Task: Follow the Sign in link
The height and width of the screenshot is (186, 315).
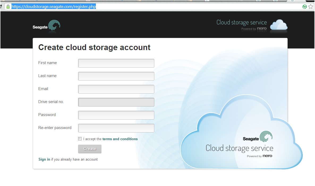Action: tap(44, 159)
